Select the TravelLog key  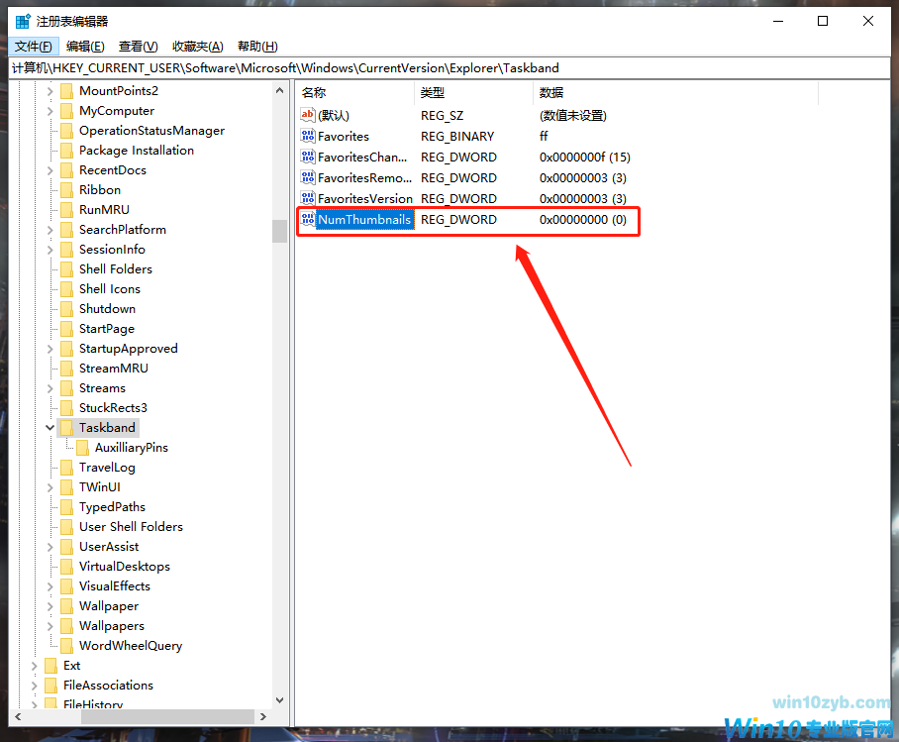point(107,468)
